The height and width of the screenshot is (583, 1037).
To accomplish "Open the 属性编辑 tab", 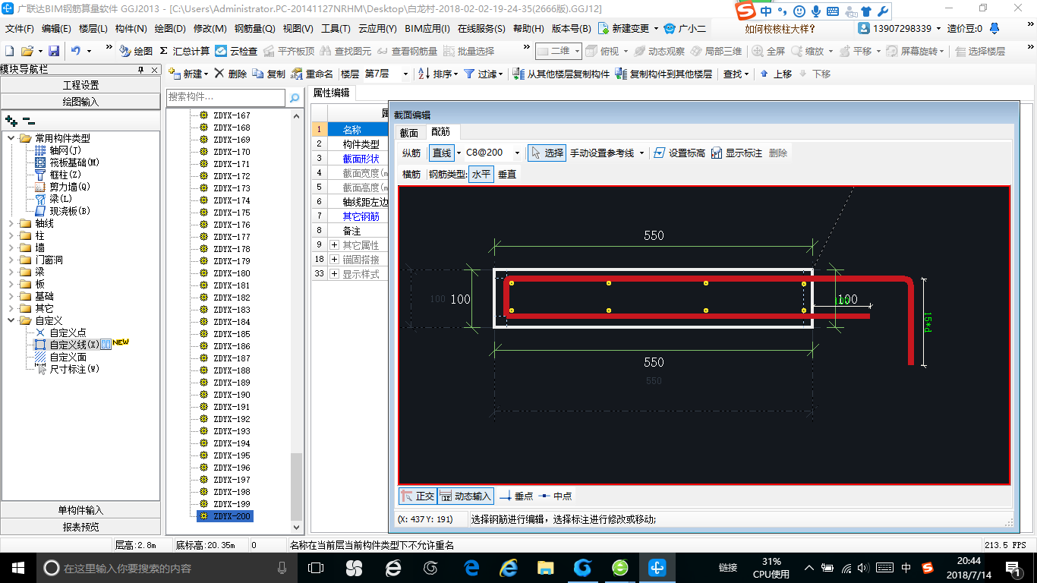I will (332, 93).
